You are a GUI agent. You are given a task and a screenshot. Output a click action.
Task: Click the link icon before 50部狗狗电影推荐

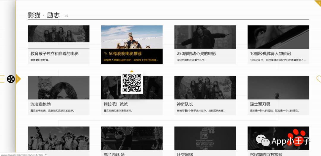pos(105,54)
